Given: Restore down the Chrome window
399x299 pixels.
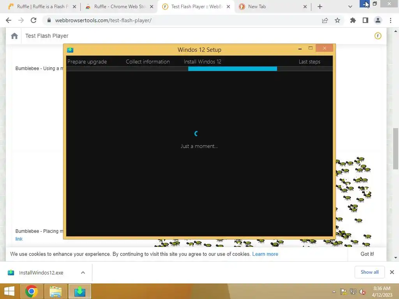Looking at the screenshot, I should [375, 4].
